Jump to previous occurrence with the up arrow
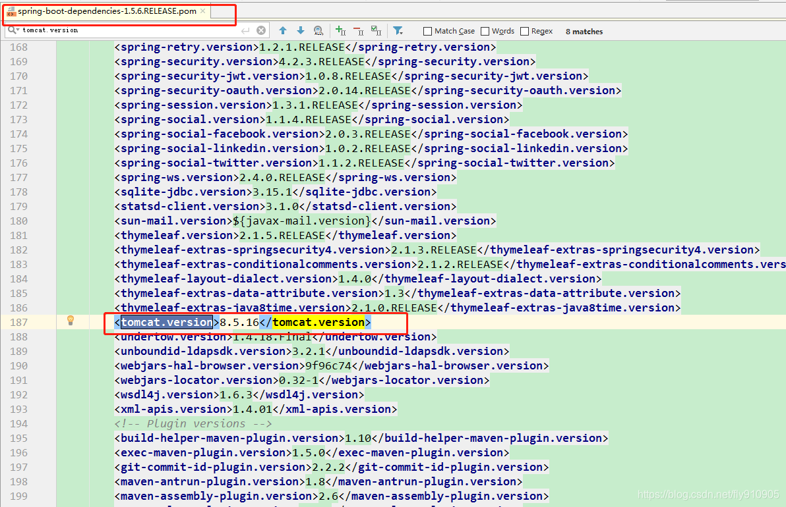786x507 pixels. [x=283, y=30]
